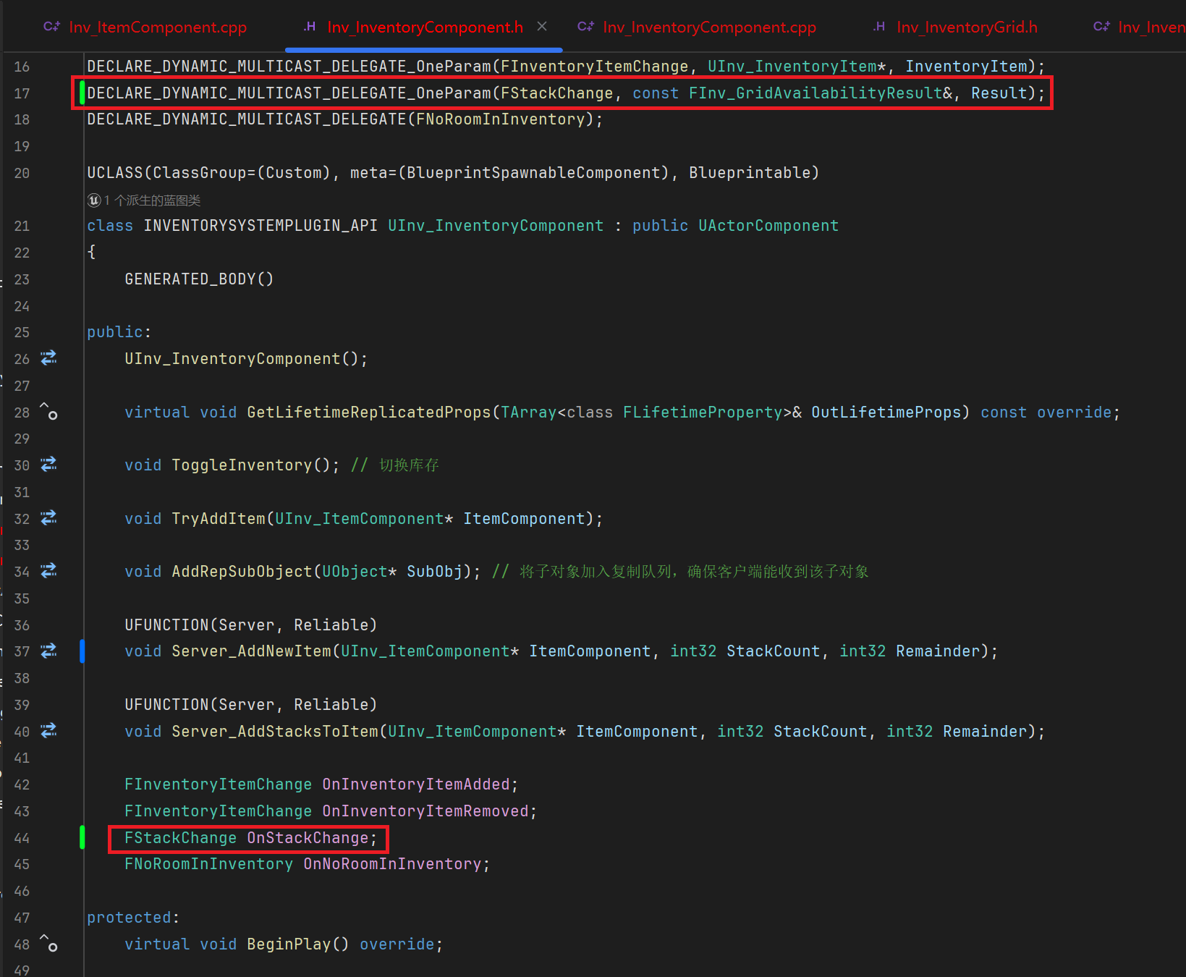Click the UFUNCTION macro on line 39

point(166,705)
